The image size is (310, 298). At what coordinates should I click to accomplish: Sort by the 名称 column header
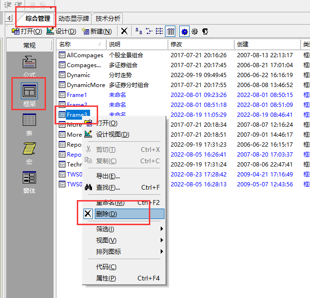pyautogui.click(x=82, y=44)
